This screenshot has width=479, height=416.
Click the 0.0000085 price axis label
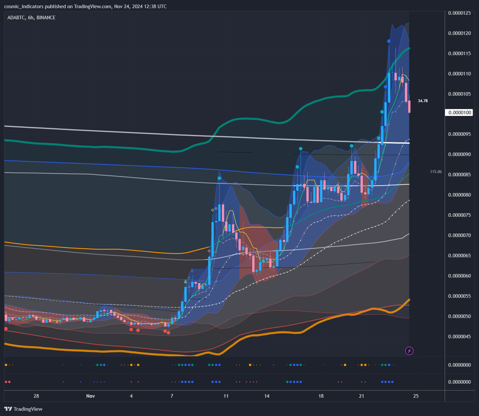(459, 175)
